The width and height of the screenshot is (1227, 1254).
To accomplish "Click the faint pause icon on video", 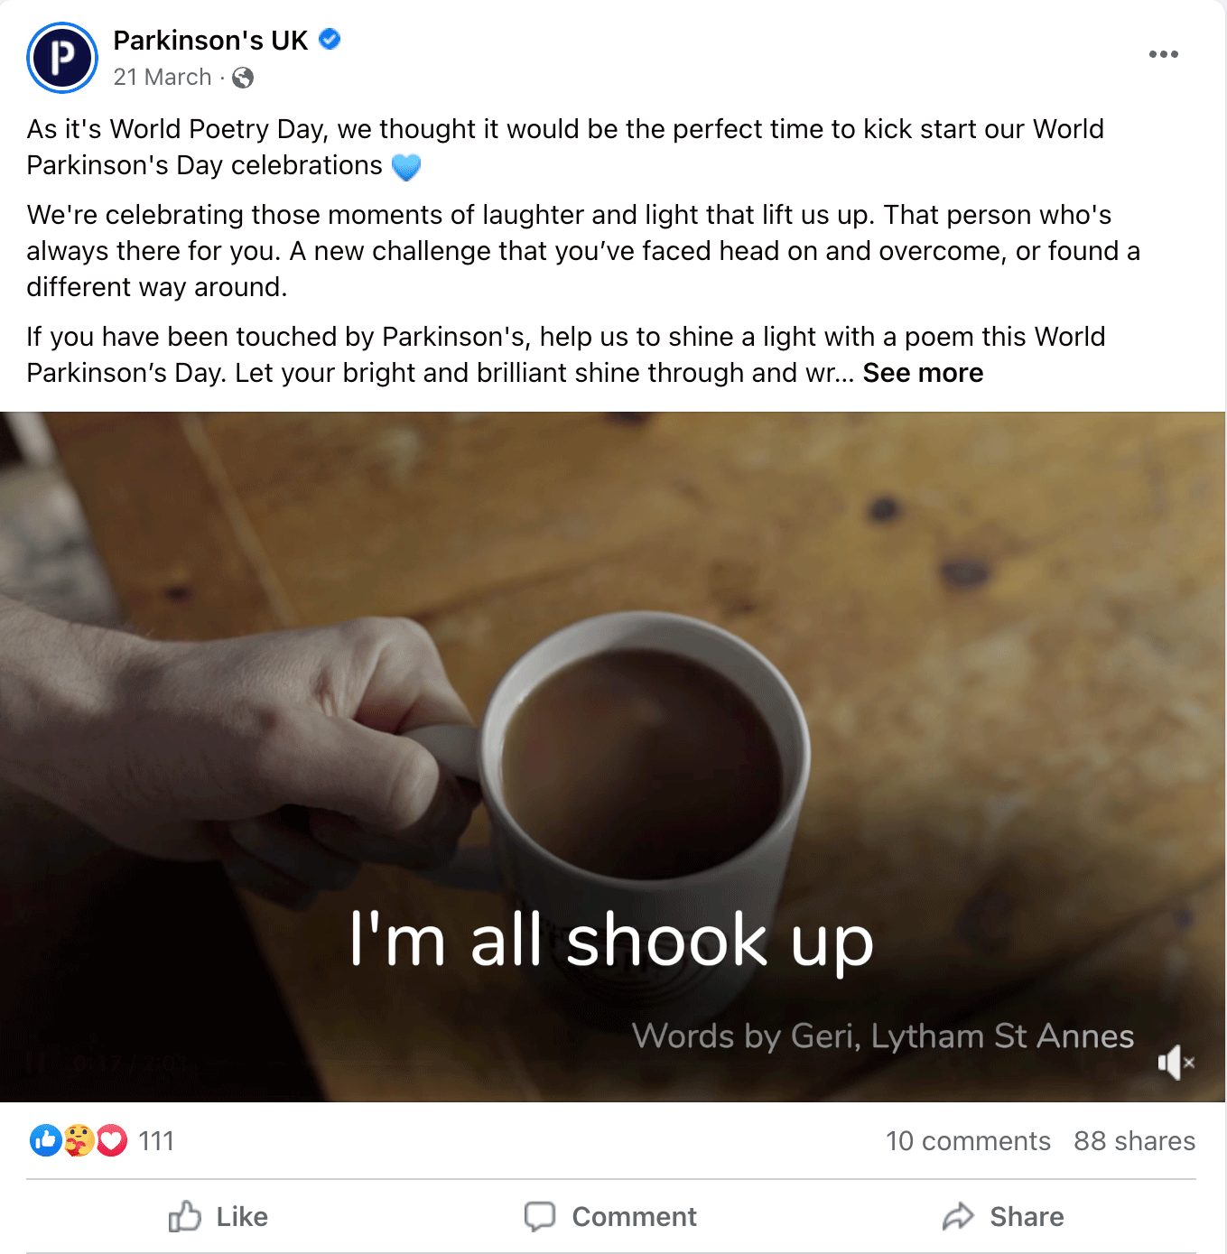I will tap(34, 1063).
